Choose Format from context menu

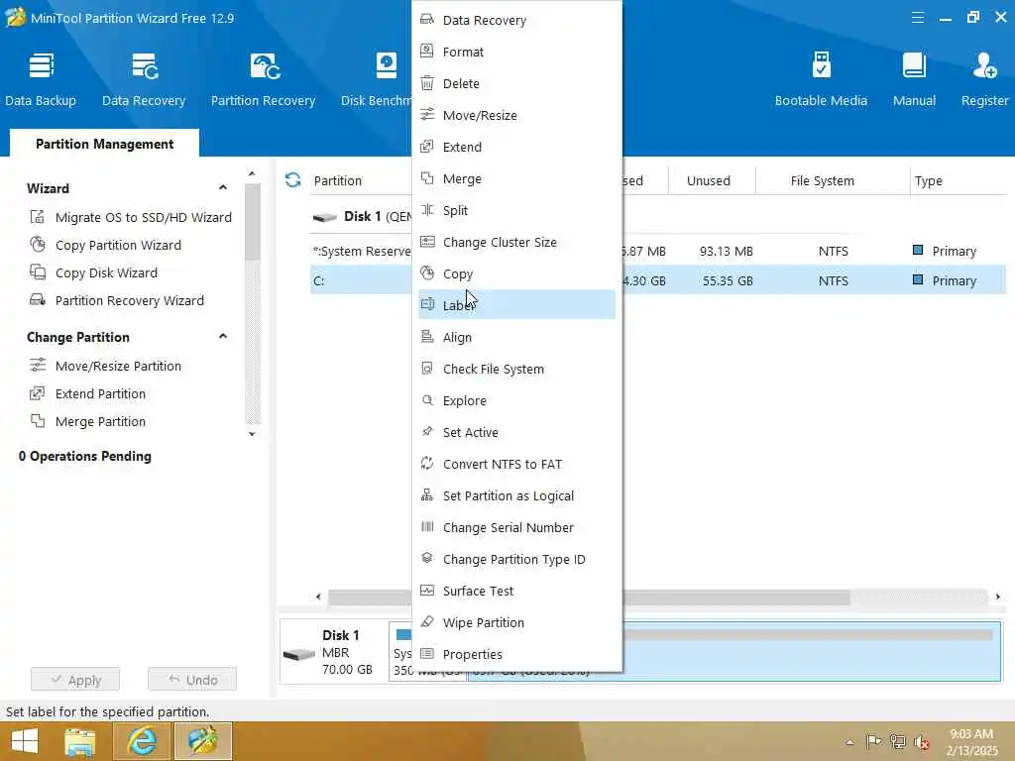[516, 52]
